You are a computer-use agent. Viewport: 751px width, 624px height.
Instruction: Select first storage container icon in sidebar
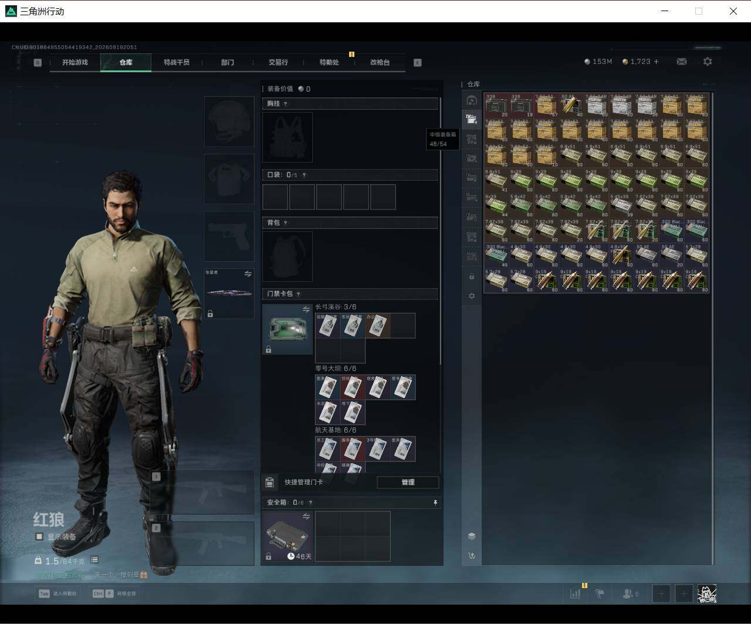(471, 100)
